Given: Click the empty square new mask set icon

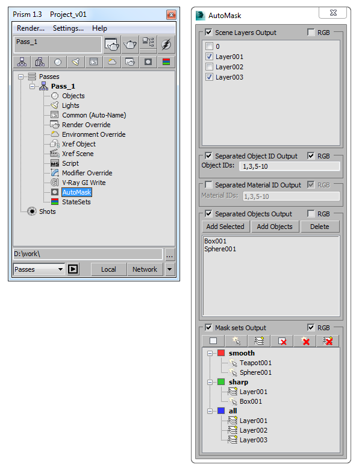Looking at the screenshot, I should (x=213, y=341).
